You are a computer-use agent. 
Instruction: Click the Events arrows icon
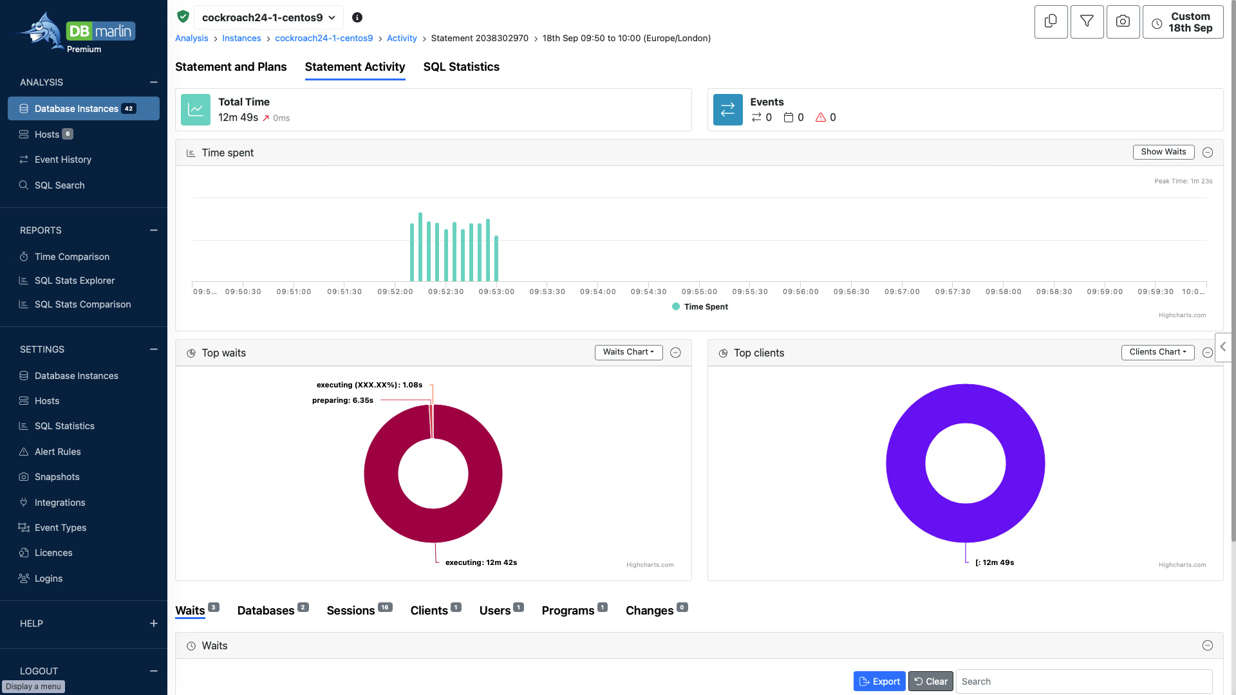click(728, 109)
